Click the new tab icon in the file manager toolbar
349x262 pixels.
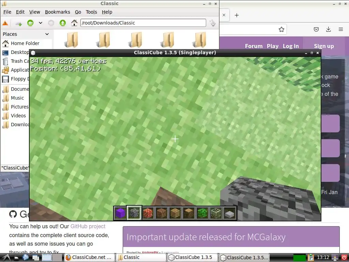tap(19, 23)
